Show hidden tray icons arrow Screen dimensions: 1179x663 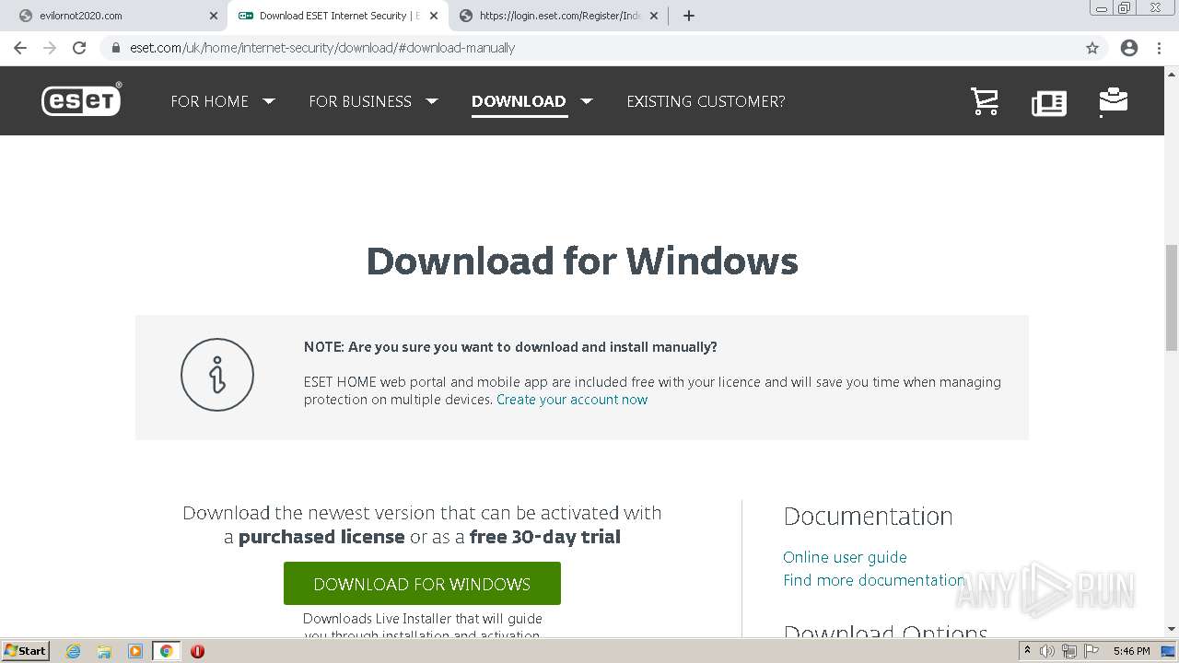(x=1027, y=651)
